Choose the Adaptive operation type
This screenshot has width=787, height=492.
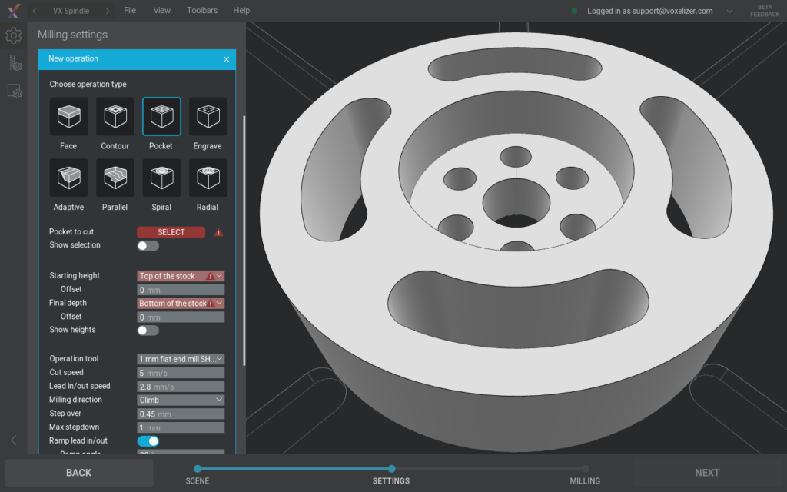tap(68, 178)
